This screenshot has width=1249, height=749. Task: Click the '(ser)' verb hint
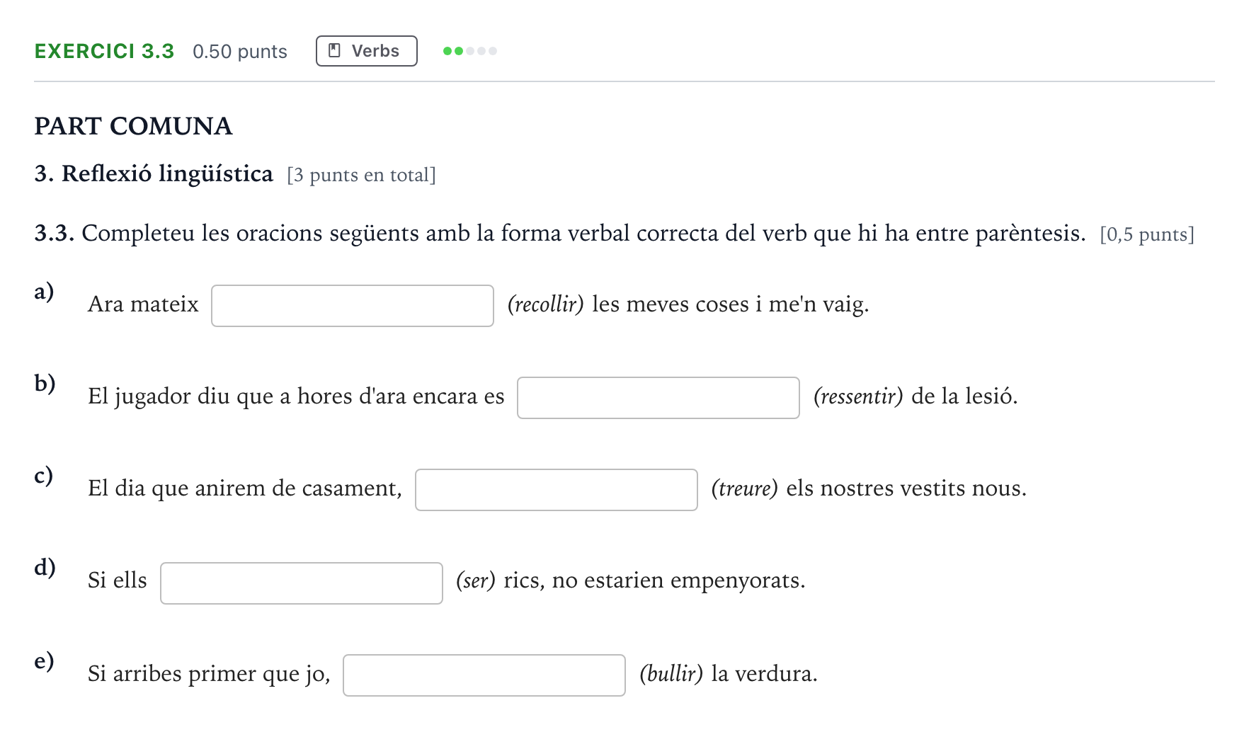pos(476,581)
